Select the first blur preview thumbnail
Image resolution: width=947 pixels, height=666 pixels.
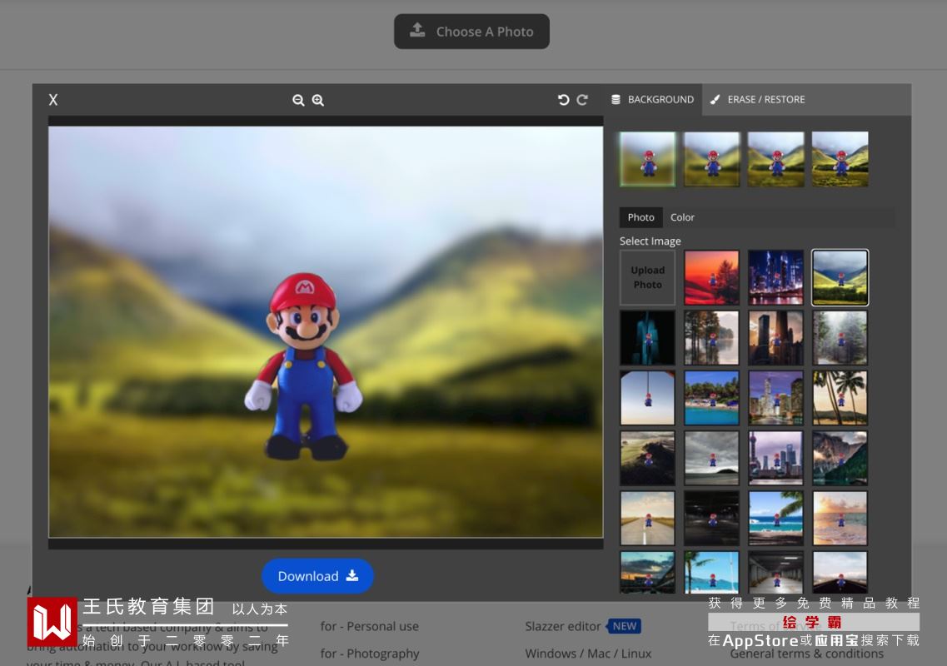tap(647, 159)
